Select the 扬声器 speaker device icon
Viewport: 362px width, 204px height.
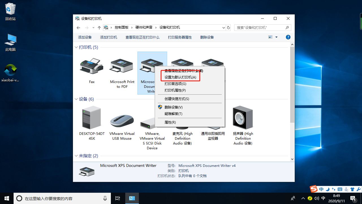pyautogui.click(x=243, y=117)
